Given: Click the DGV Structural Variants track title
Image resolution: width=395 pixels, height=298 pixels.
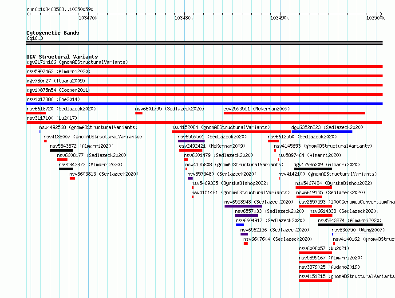Looking at the screenshot, I should click(x=62, y=57).
